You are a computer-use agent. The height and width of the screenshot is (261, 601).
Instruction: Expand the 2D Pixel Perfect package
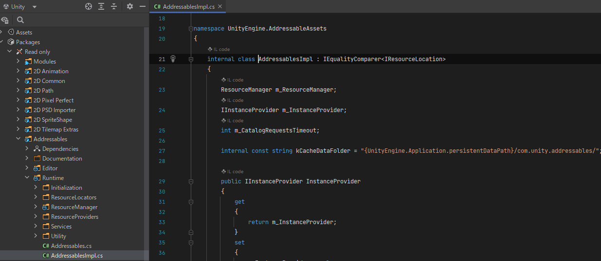click(x=18, y=100)
